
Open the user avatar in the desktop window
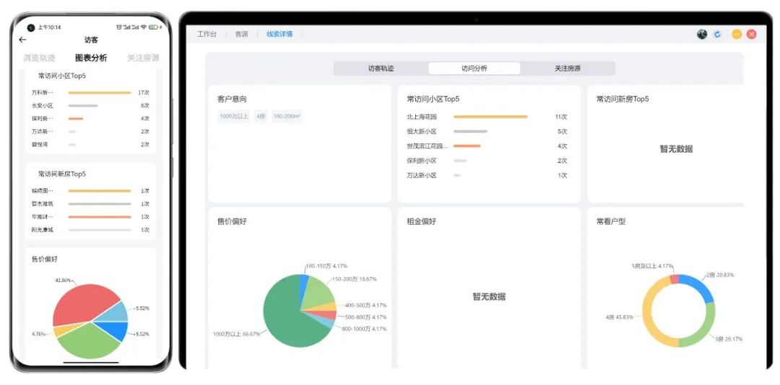[x=702, y=35]
